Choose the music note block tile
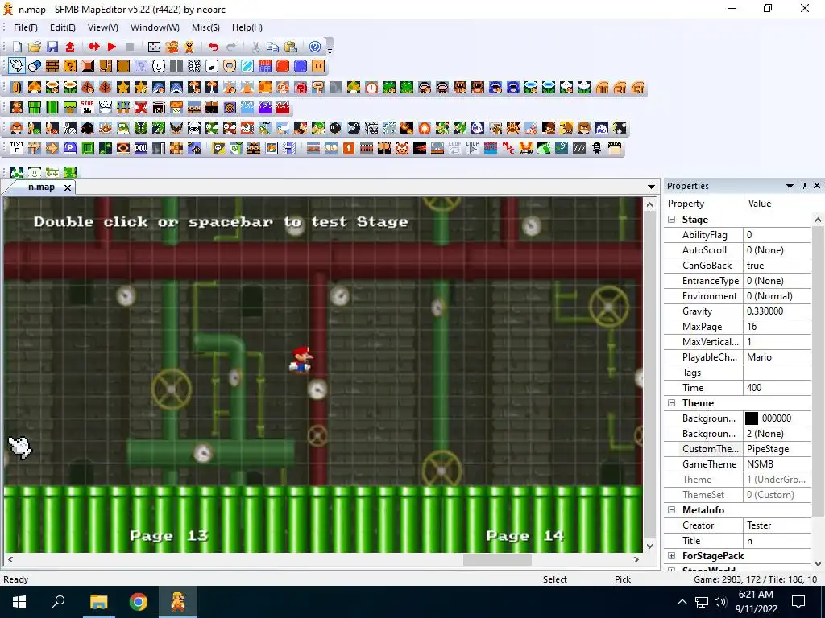The image size is (825, 618). (212, 66)
